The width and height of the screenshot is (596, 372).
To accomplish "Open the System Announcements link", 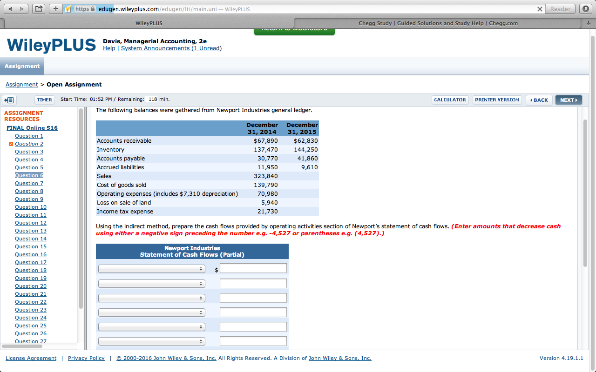I will (x=170, y=48).
